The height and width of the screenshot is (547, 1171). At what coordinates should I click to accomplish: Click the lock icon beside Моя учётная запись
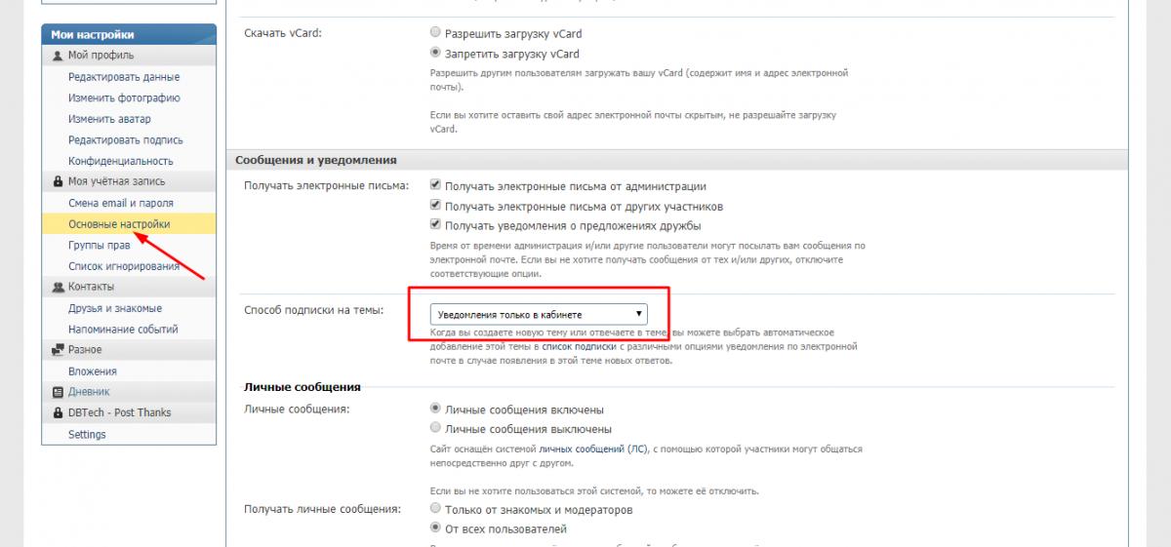(x=58, y=181)
